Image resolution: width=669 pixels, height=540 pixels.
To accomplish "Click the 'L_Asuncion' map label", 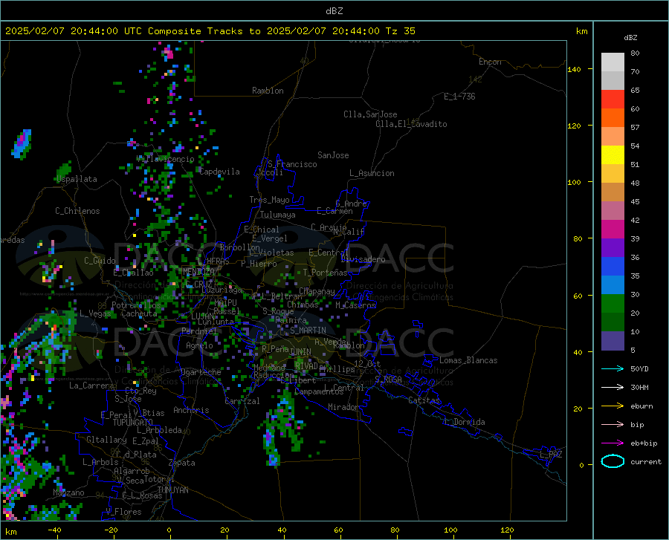I will (x=372, y=173).
